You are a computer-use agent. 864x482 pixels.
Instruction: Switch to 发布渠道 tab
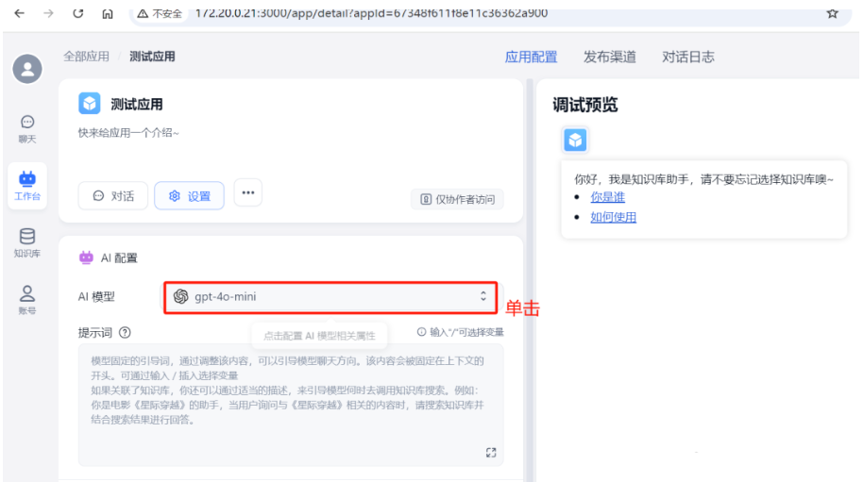(x=609, y=57)
